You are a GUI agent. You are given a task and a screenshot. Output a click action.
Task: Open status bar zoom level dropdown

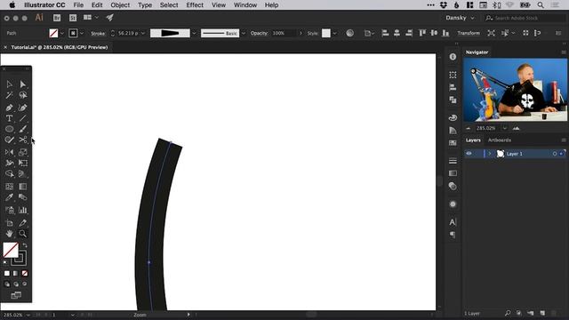point(28,315)
